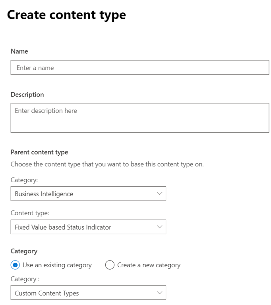Click the Create content type heading
Image resolution: width=271 pixels, height=305 pixels.
tap(66, 15)
